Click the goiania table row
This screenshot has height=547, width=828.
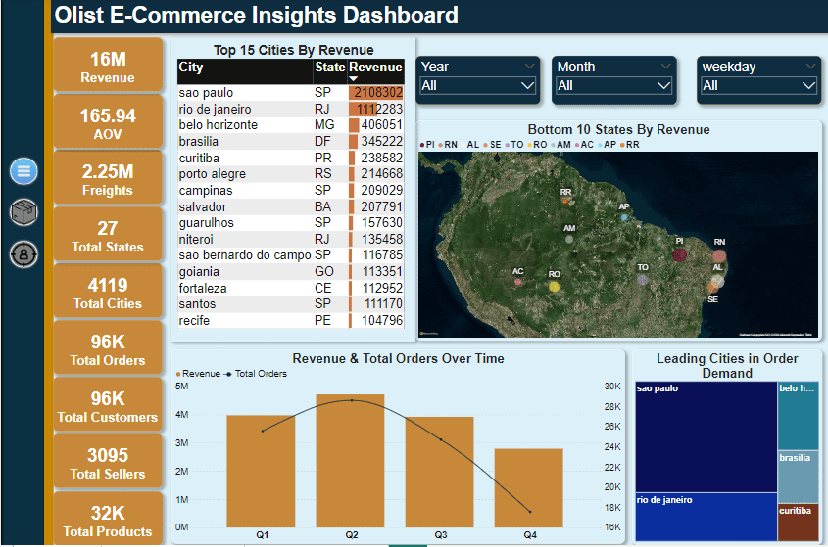coord(291,272)
